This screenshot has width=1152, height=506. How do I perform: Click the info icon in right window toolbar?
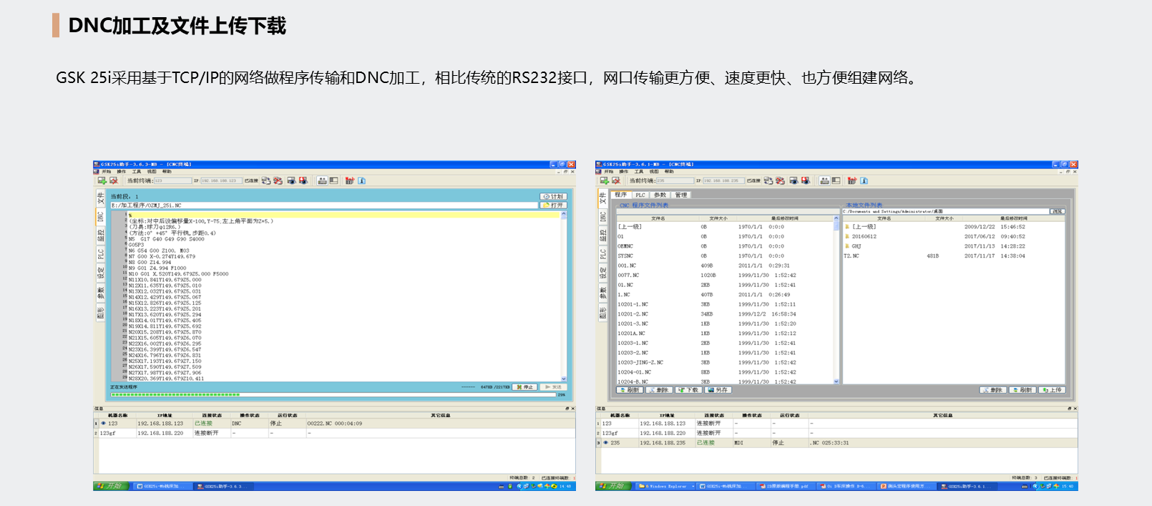864,180
